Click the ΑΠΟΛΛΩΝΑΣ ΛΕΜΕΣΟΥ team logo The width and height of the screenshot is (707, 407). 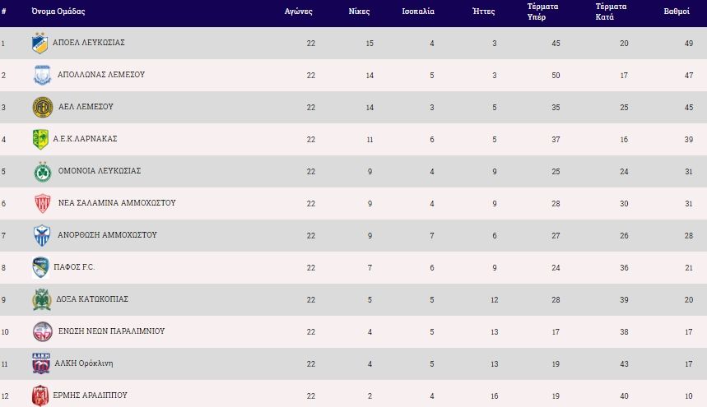(x=42, y=75)
